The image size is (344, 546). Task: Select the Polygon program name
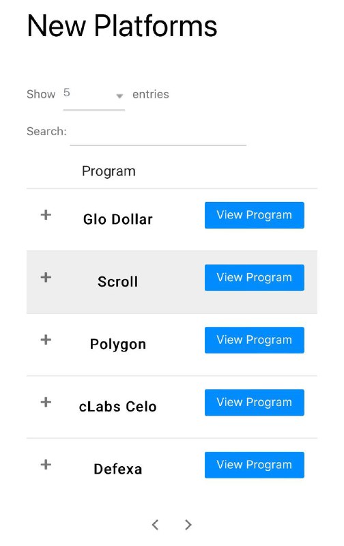point(117,345)
